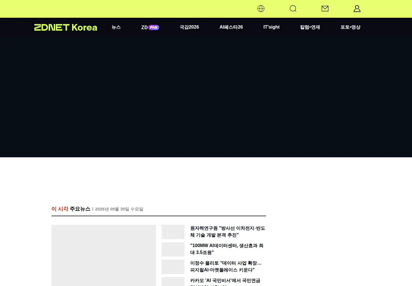Click thumbnail beside 100MW AI데이터센터 article
412x286 pixels.
coord(173,249)
